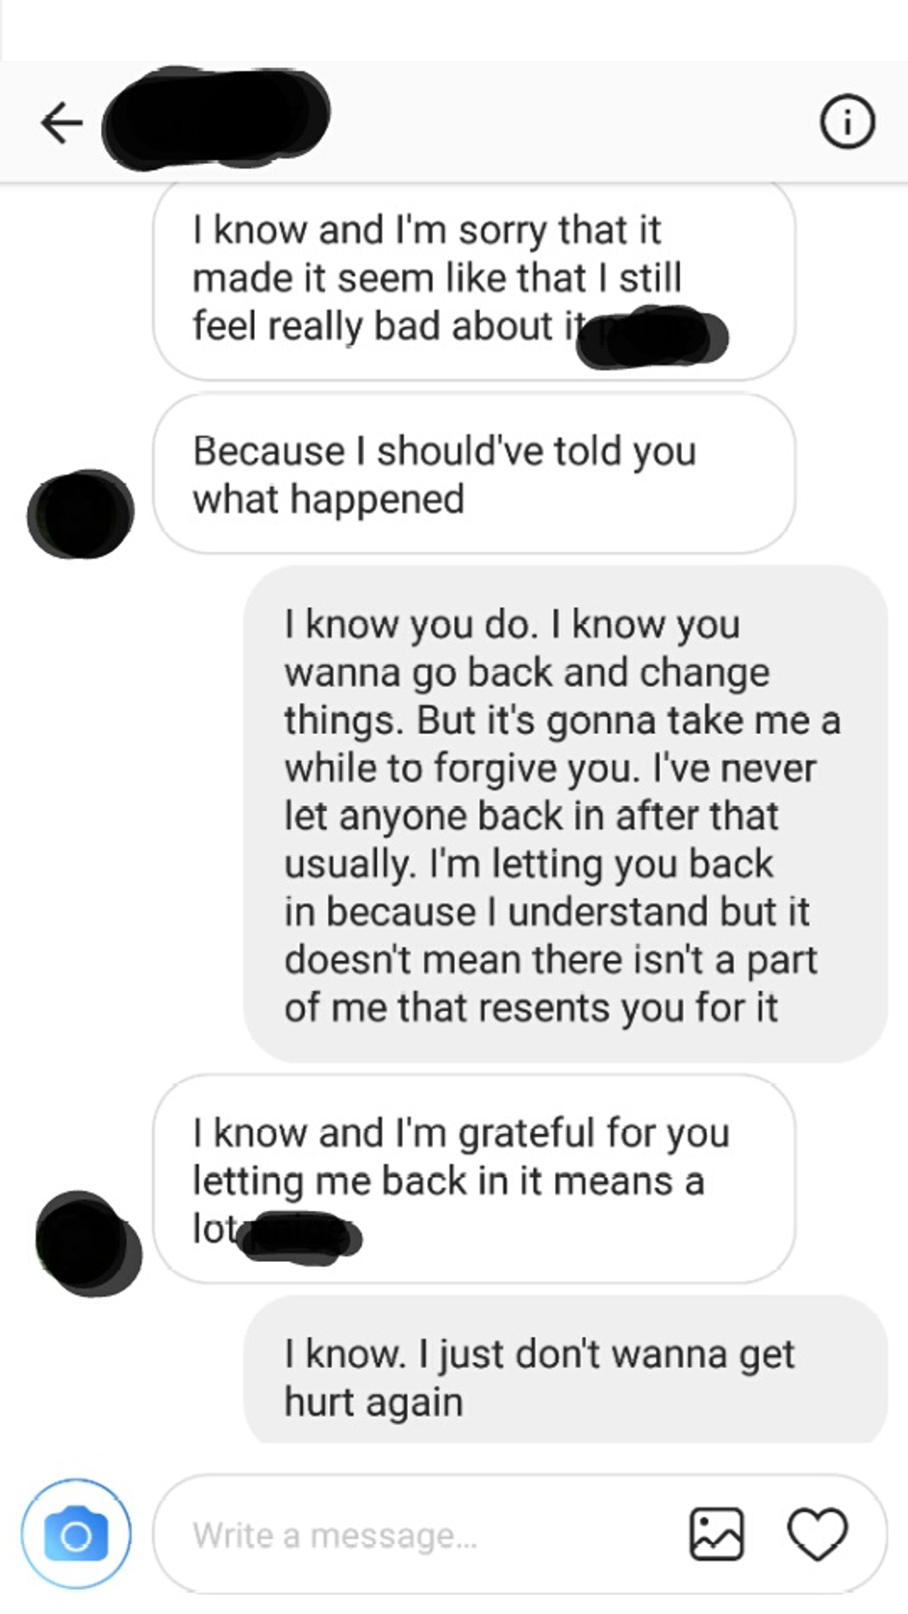The height and width of the screenshot is (1614, 908).
Task: Select the "I know and I'm sorry" message bubble
Action: [473, 281]
